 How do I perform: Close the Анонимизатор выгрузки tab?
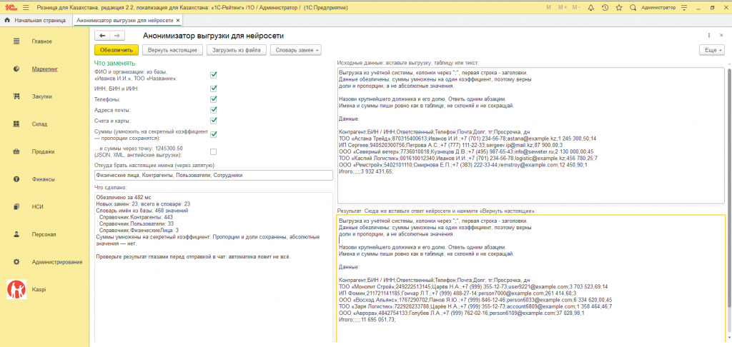(x=178, y=21)
